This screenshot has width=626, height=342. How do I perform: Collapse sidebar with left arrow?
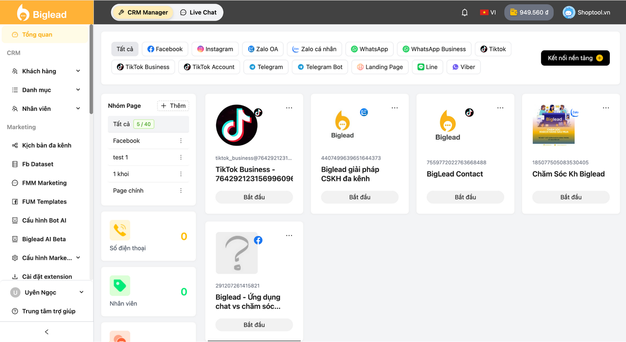click(x=46, y=332)
